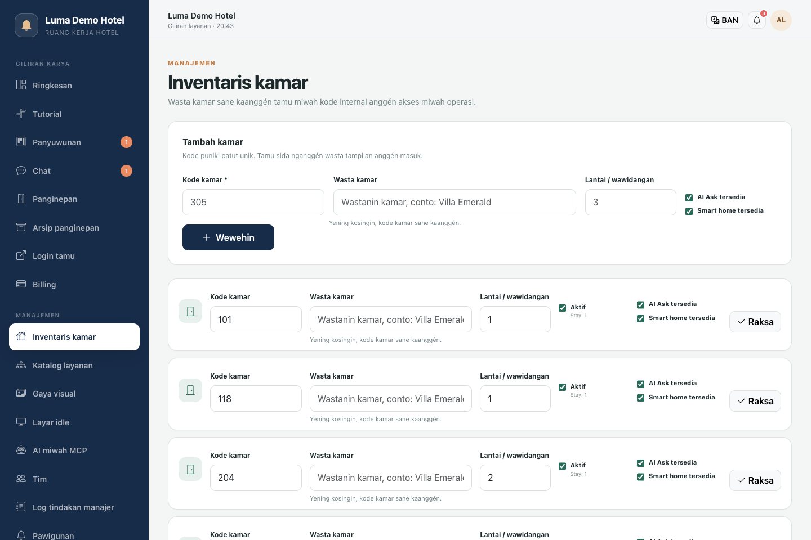Toggle Aktif checkbox for room 118
This screenshot has width=811, height=540.
tap(562, 387)
